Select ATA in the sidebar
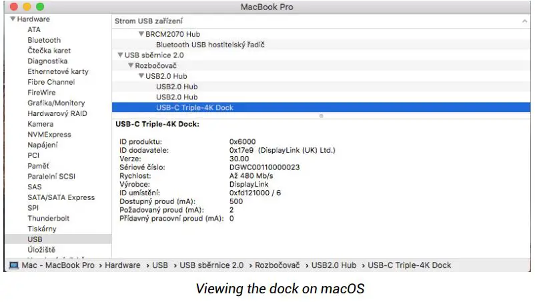535x302 pixels. [34, 29]
